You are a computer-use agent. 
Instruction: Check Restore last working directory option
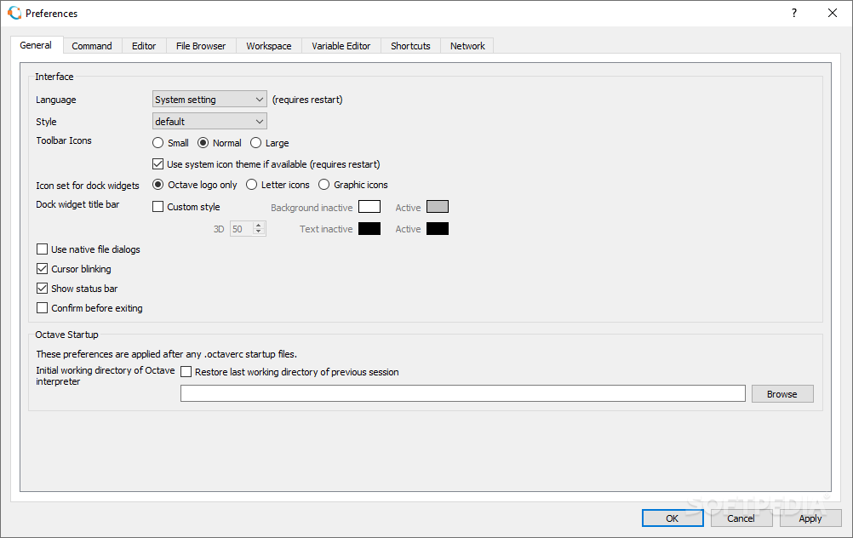(186, 372)
